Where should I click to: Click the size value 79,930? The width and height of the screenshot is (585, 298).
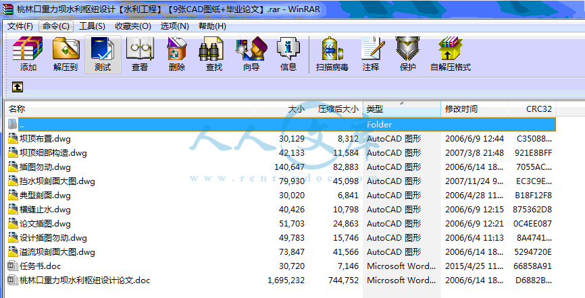[x=292, y=181]
